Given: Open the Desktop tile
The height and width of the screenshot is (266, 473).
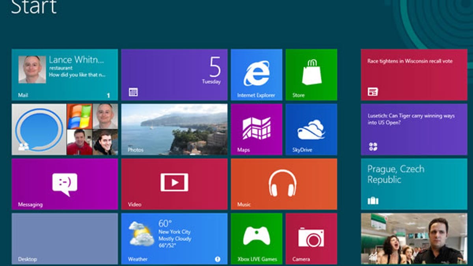Looking at the screenshot, I should coord(65,238).
